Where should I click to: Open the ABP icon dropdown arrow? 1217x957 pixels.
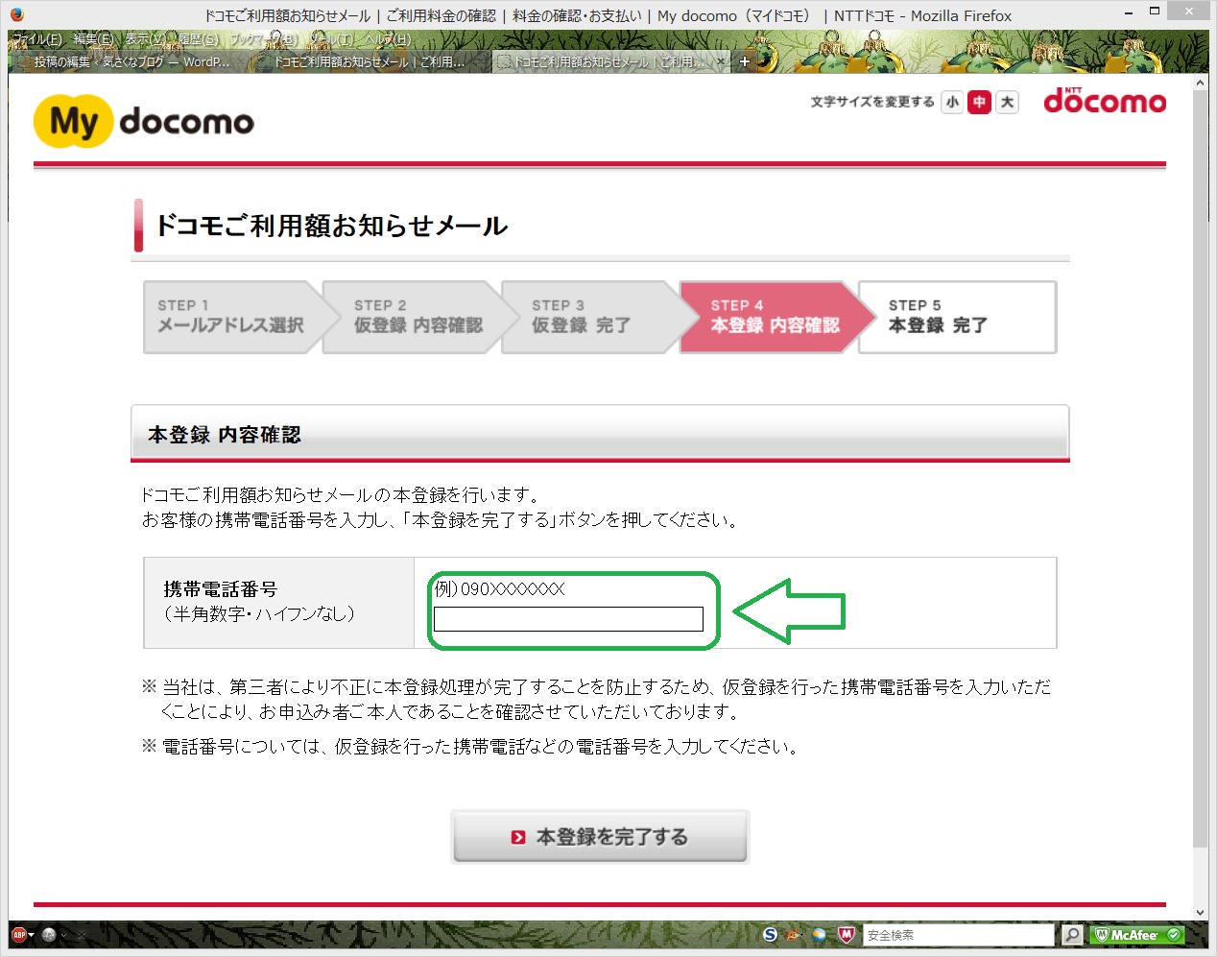[x=31, y=935]
